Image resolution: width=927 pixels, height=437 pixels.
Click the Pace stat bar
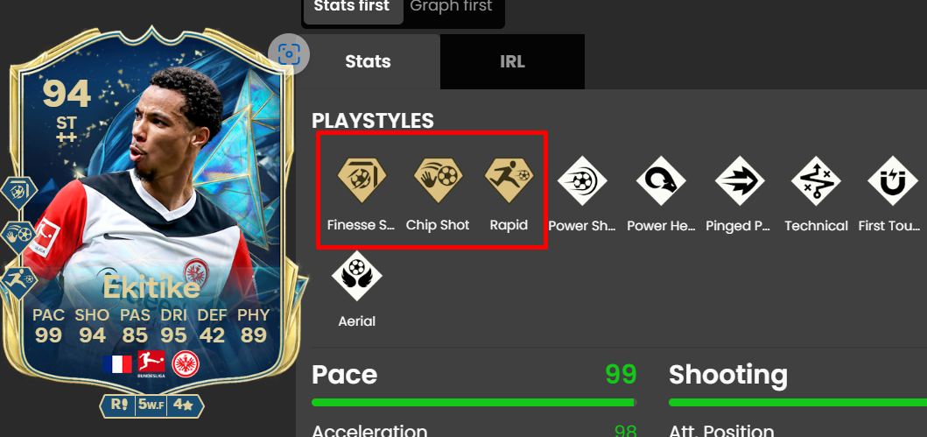(x=474, y=403)
